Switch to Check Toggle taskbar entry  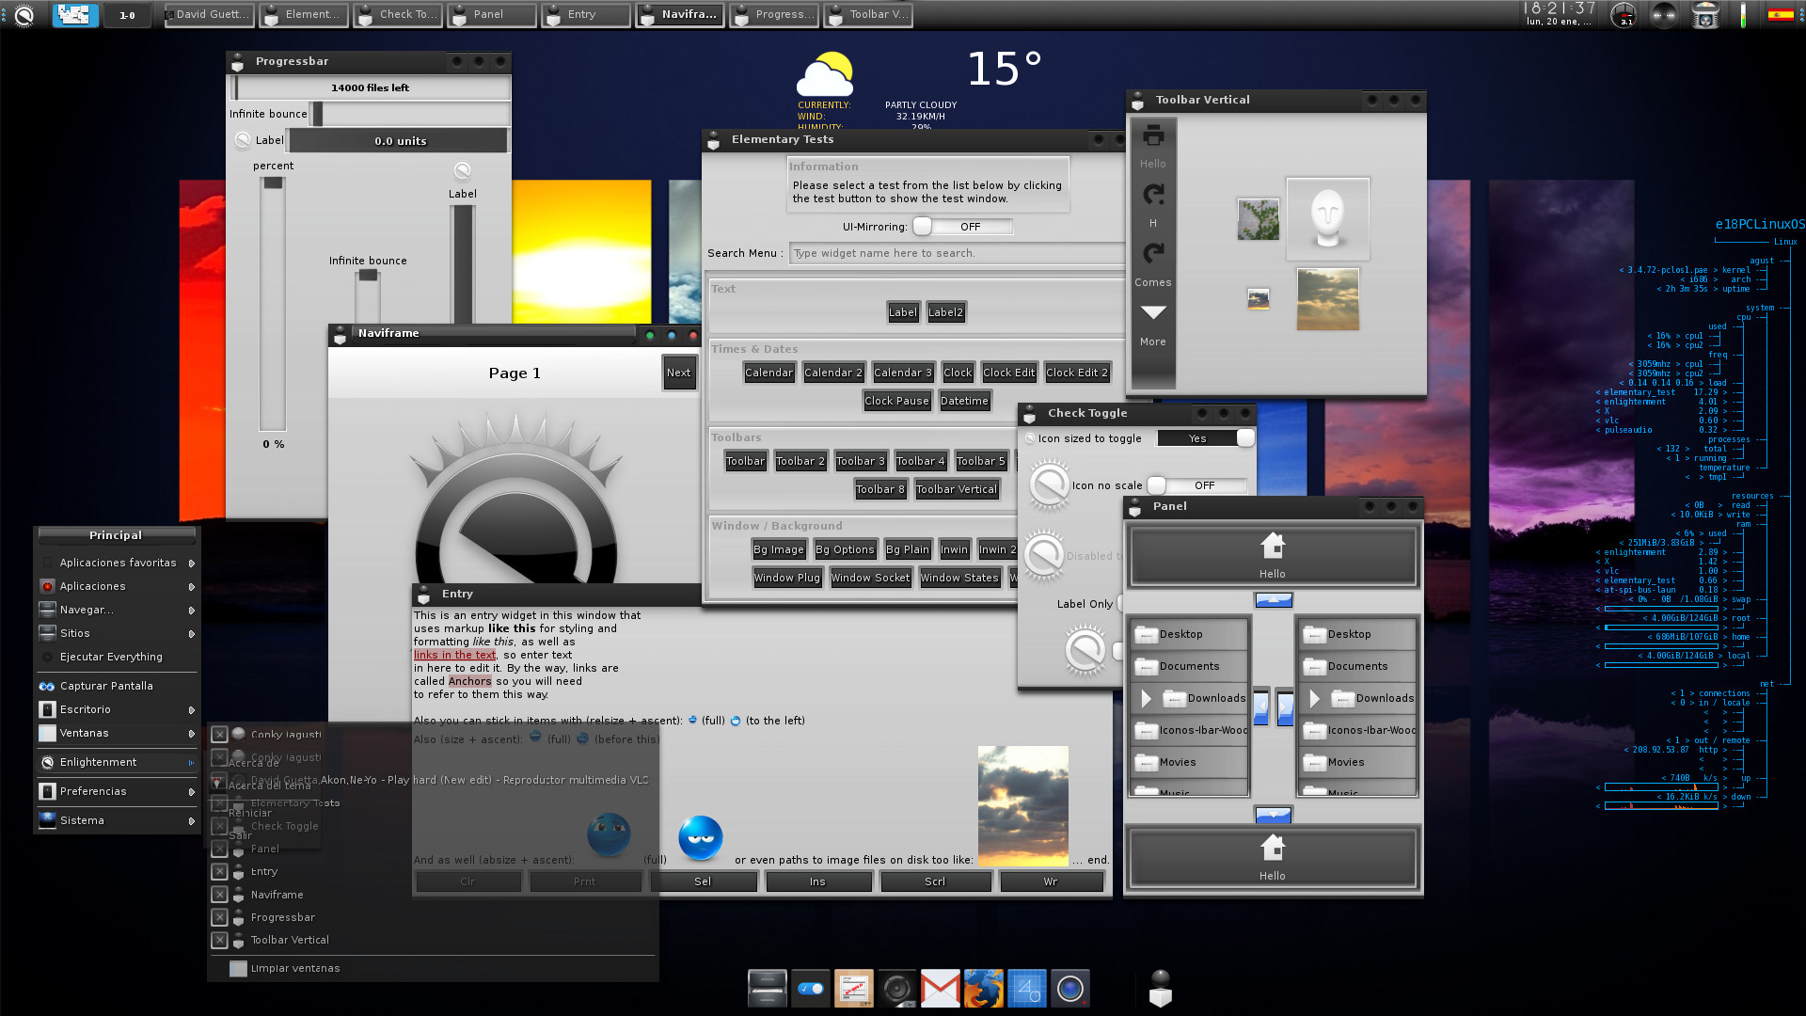pyautogui.click(x=398, y=14)
